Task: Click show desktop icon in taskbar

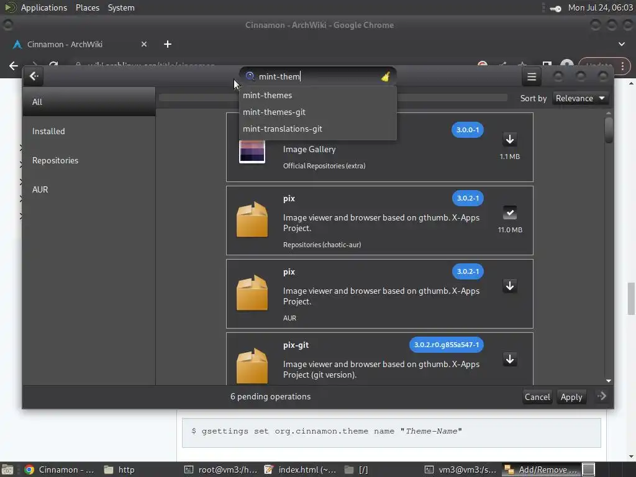Action: coord(7,470)
